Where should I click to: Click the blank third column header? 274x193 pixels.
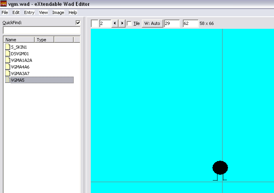tap(64, 40)
